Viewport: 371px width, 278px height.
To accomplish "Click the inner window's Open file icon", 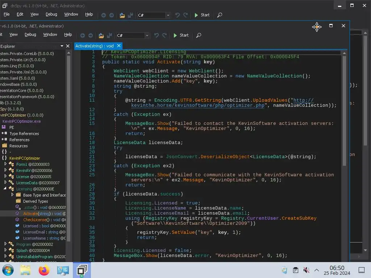I will point(101,35).
